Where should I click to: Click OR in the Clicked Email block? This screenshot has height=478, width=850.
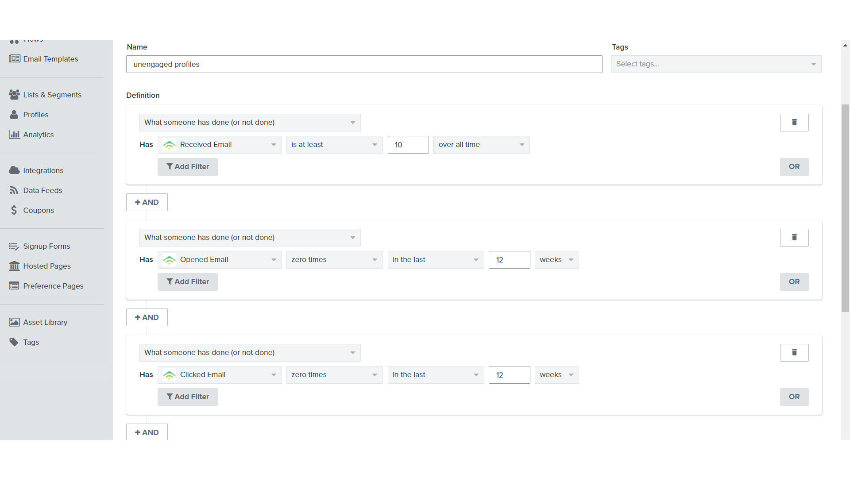(x=794, y=397)
